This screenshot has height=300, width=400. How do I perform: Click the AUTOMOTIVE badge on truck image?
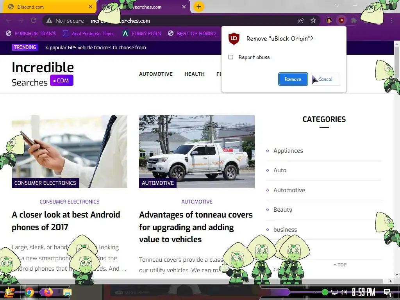tap(158, 183)
